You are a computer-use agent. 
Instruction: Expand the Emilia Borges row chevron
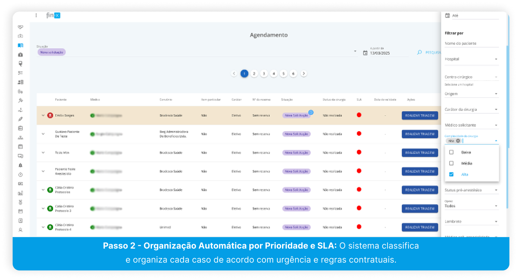tap(43, 115)
